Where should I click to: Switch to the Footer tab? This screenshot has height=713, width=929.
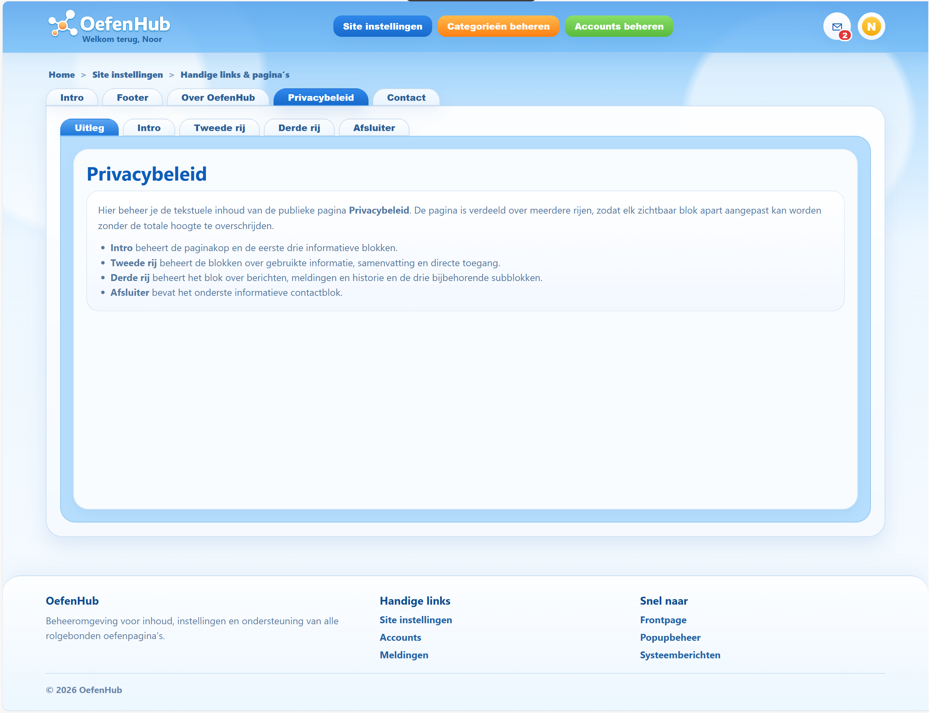(132, 98)
